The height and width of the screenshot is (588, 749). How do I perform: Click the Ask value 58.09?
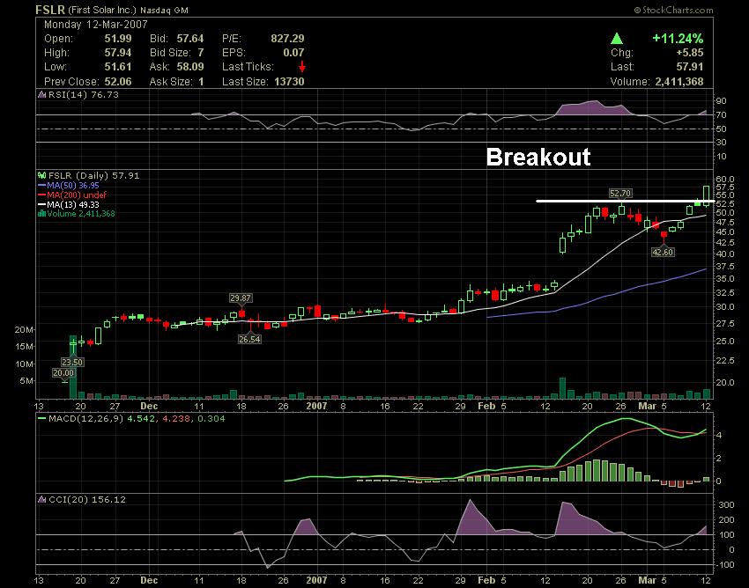point(190,67)
